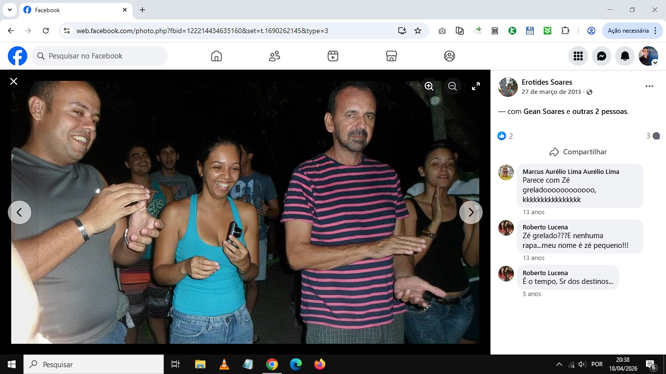
Task: Go to next photo
Action: (x=470, y=212)
